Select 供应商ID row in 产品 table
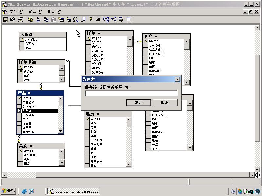 (38, 106)
